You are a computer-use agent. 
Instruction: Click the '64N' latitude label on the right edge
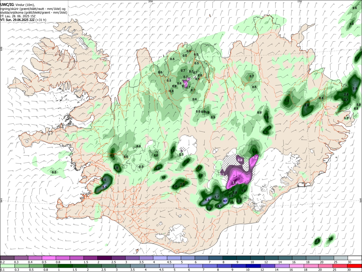click(x=361, y=200)
